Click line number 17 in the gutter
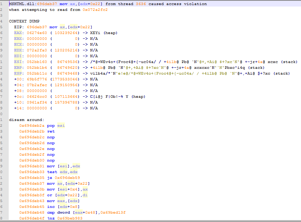301x222 pixels. pos(3,96)
